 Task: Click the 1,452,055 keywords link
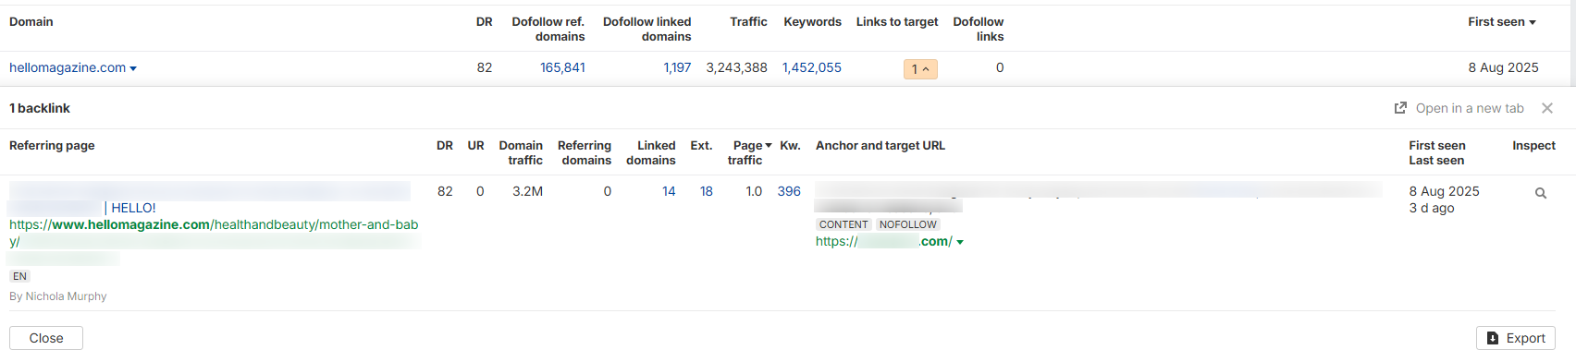click(x=812, y=67)
